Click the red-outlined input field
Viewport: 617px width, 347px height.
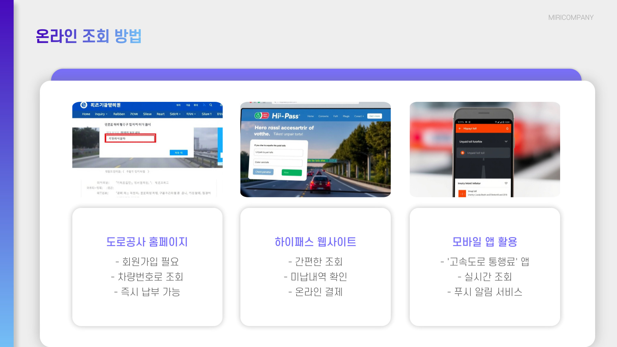point(130,138)
